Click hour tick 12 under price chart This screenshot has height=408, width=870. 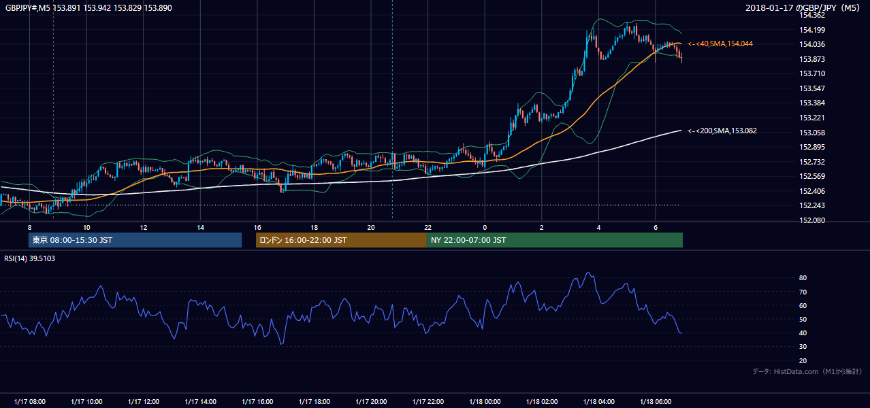[144, 227]
